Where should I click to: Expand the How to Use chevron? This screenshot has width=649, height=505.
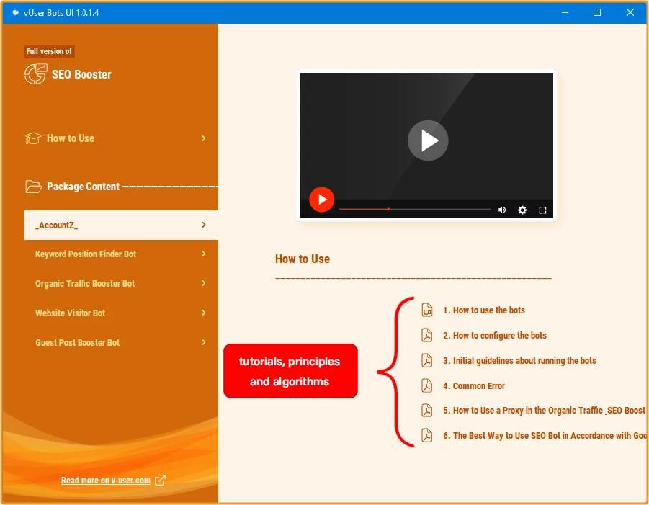pyautogui.click(x=203, y=138)
